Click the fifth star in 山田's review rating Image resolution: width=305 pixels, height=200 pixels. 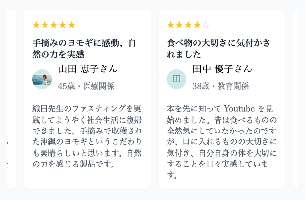(x=72, y=25)
